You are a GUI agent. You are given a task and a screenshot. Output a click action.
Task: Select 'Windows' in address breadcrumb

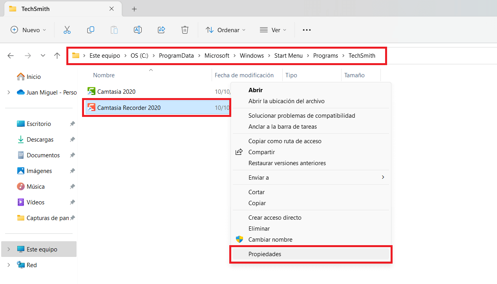[x=252, y=56]
